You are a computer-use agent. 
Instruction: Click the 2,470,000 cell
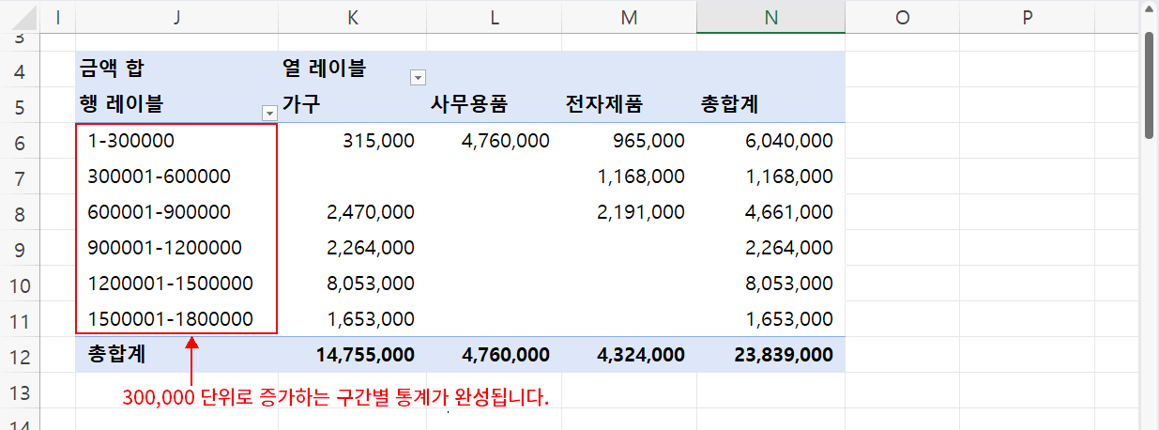[x=352, y=211]
